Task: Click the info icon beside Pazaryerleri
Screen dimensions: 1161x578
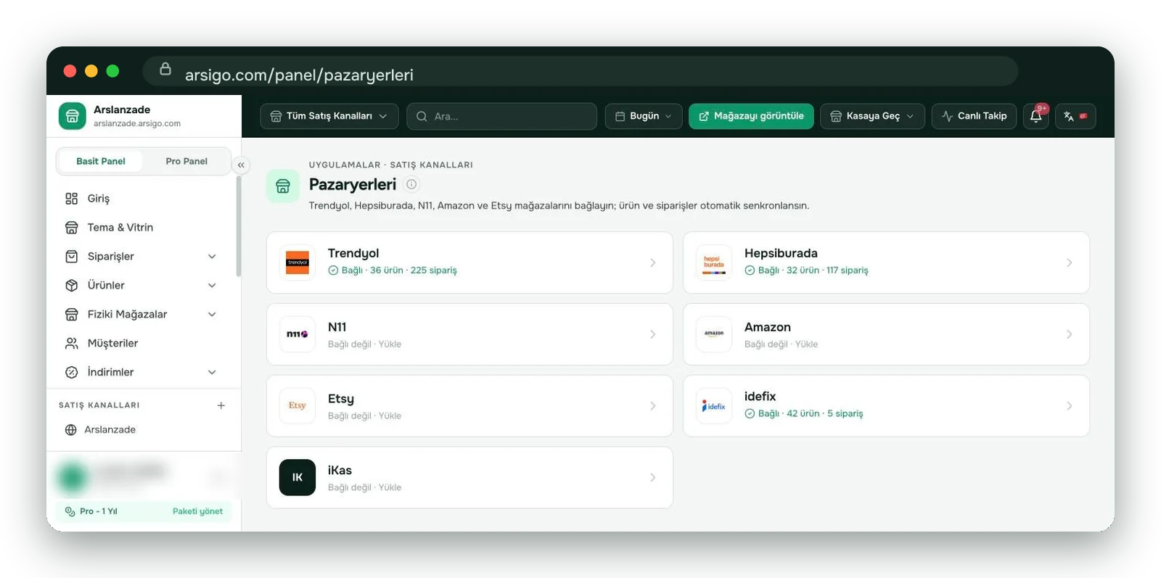Action: coord(411,184)
